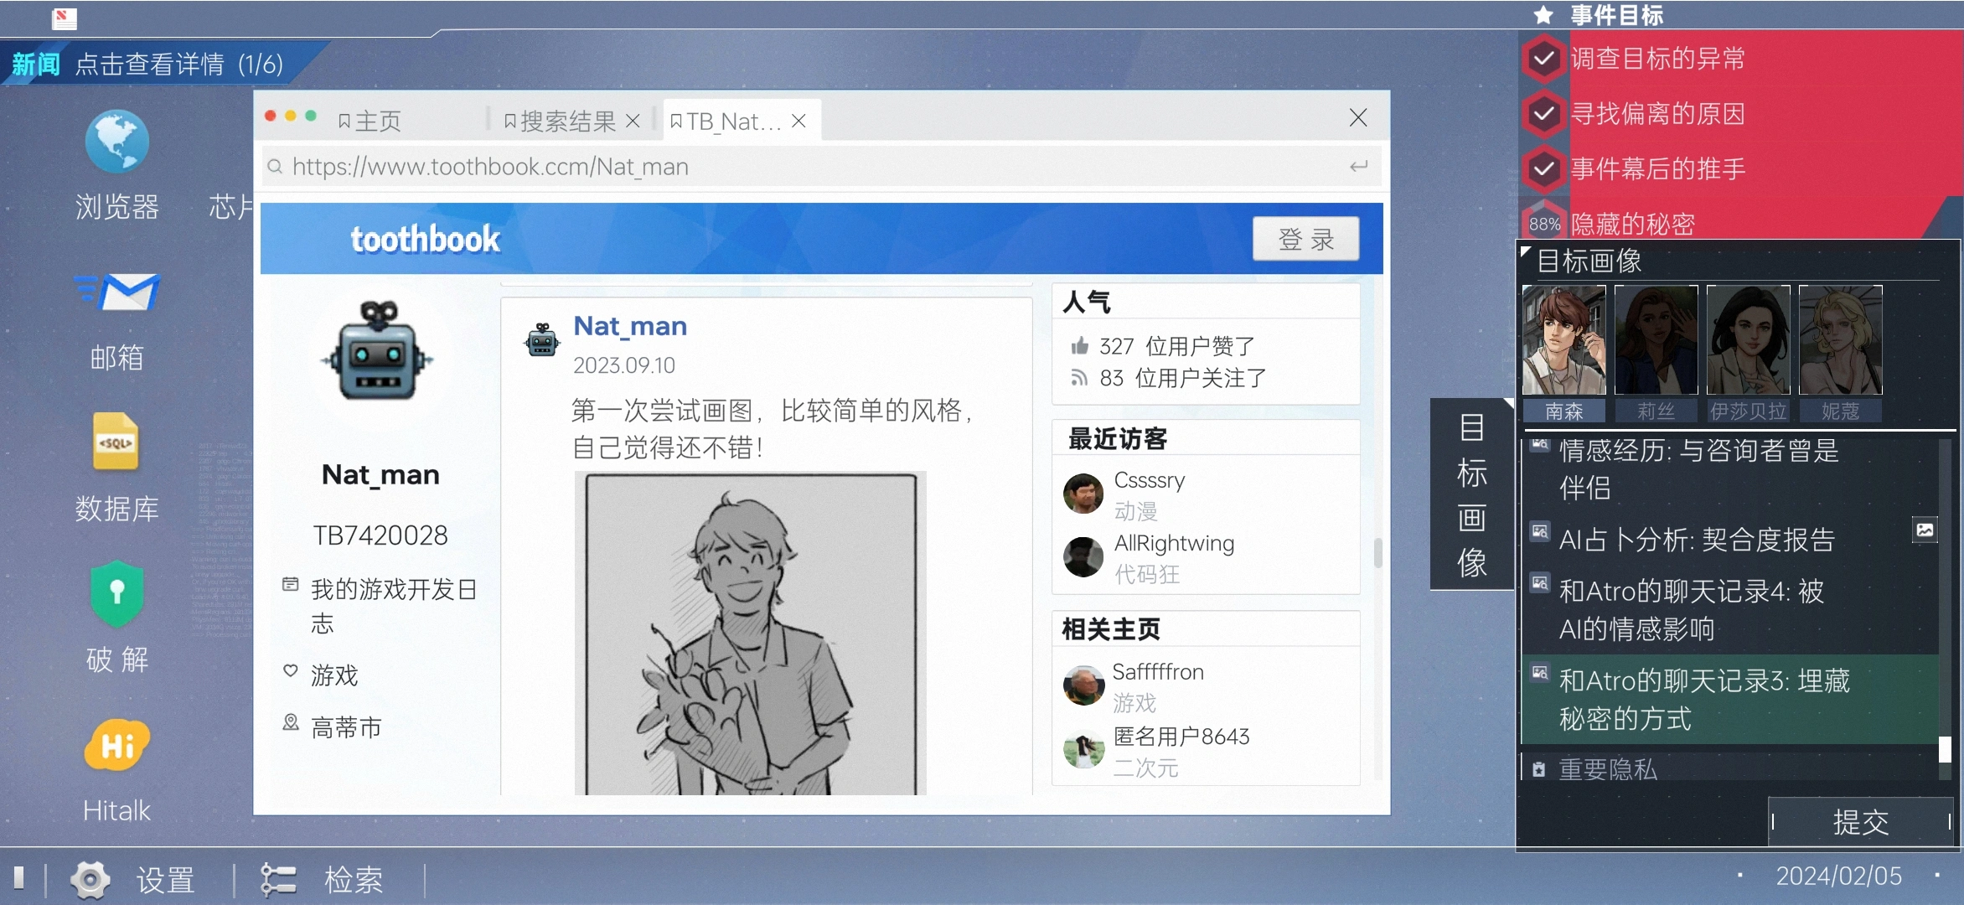The image size is (1964, 905).
Task: Switch to the 主页 browser tab
Action: click(x=370, y=122)
